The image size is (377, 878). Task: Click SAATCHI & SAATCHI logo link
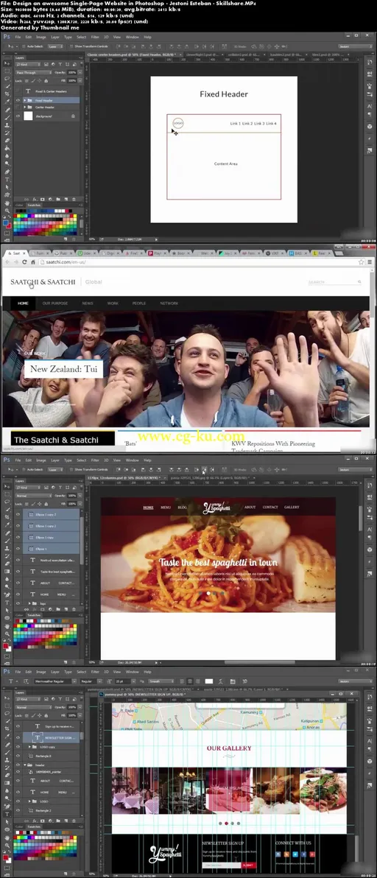point(43,281)
